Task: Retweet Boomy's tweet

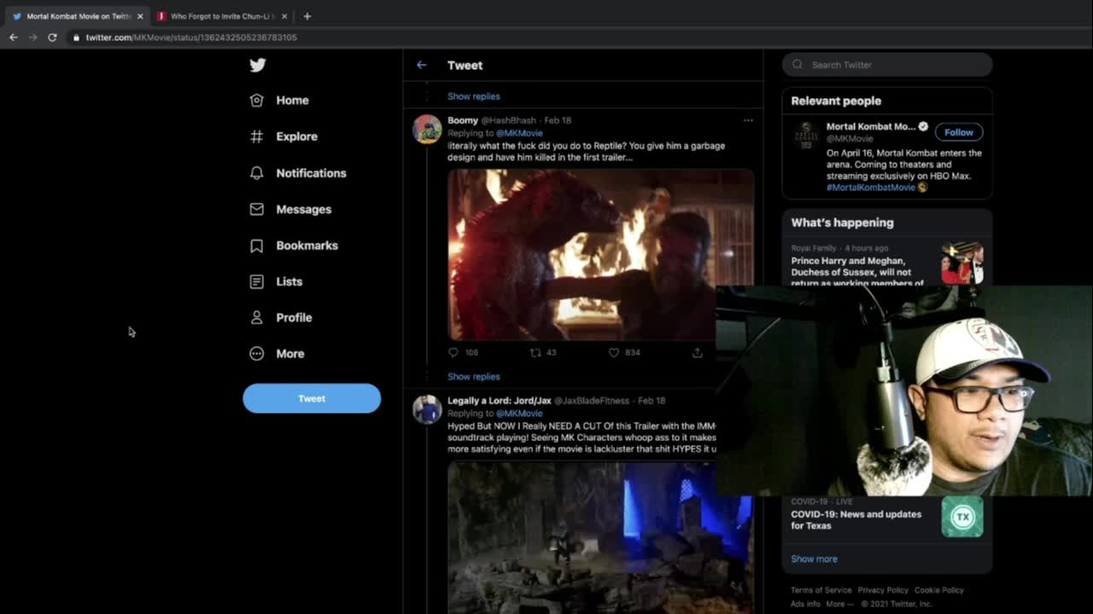Action: [535, 352]
